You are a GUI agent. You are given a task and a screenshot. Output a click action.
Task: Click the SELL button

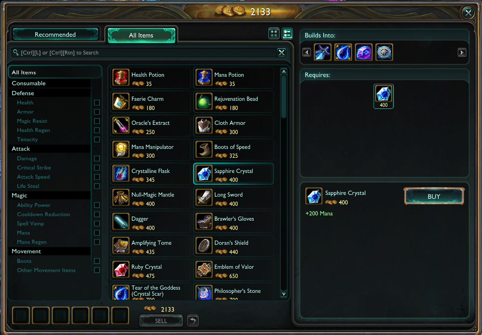161,321
